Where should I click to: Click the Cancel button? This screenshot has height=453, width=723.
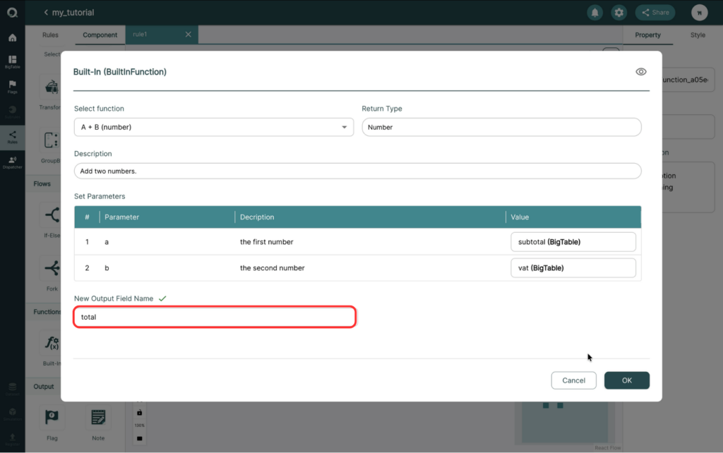[573, 380]
